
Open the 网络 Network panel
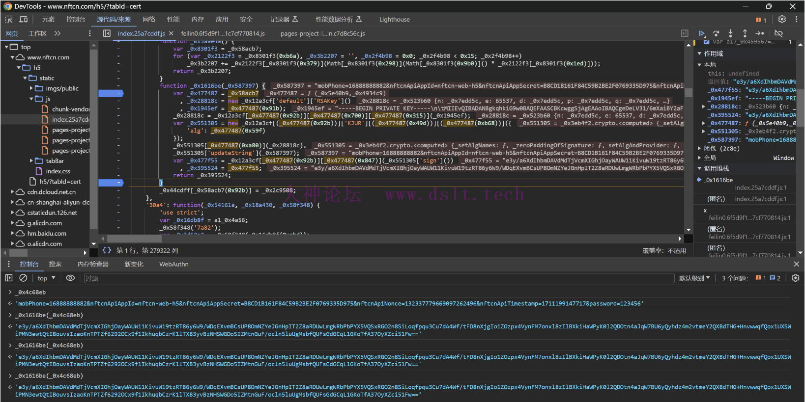149,19
